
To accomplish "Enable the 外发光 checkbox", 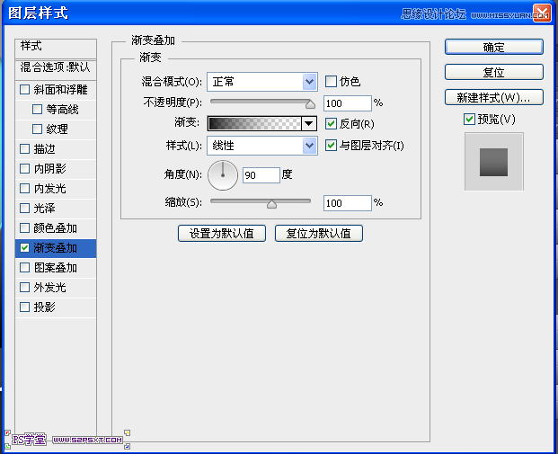I will click(24, 287).
